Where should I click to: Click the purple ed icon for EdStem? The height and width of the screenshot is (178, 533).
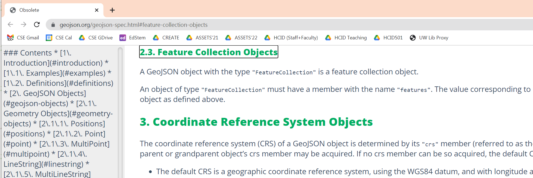click(123, 38)
